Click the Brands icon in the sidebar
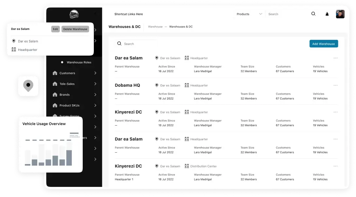Viewport: 356px width, 197px height. tap(55, 95)
